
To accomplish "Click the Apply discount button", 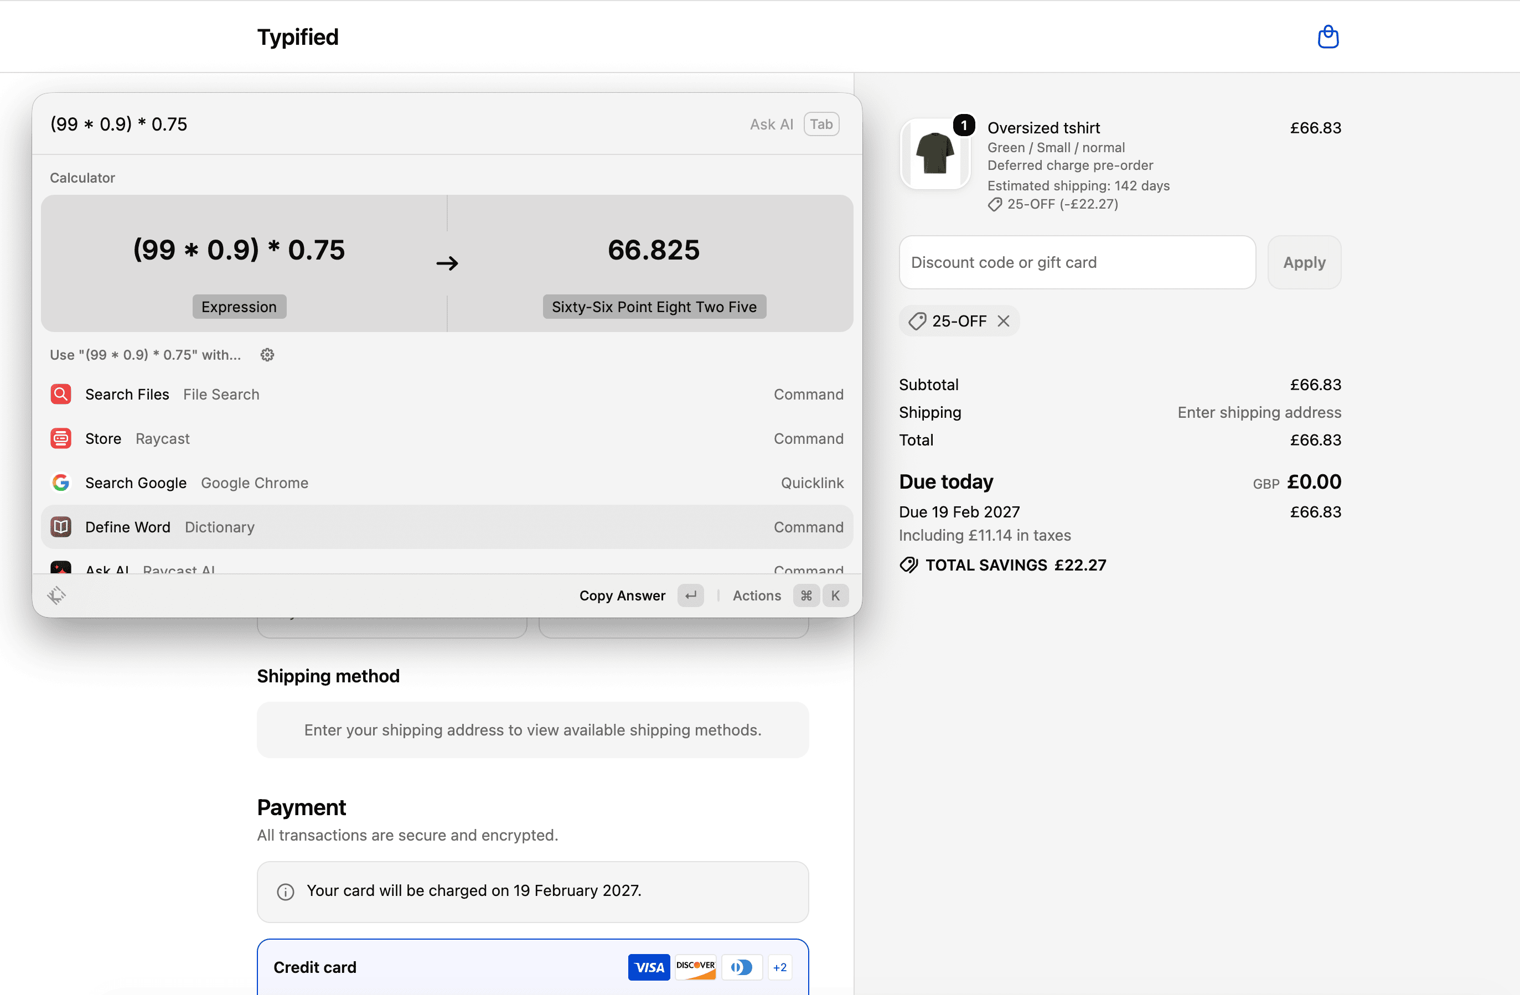I will pyautogui.click(x=1304, y=262).
